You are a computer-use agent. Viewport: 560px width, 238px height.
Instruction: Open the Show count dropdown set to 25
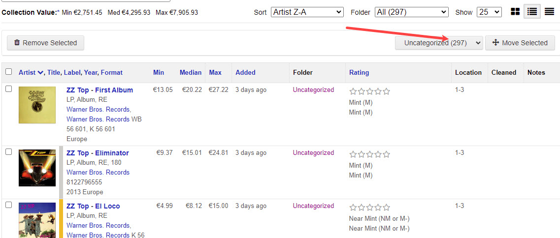pos(489,12)
